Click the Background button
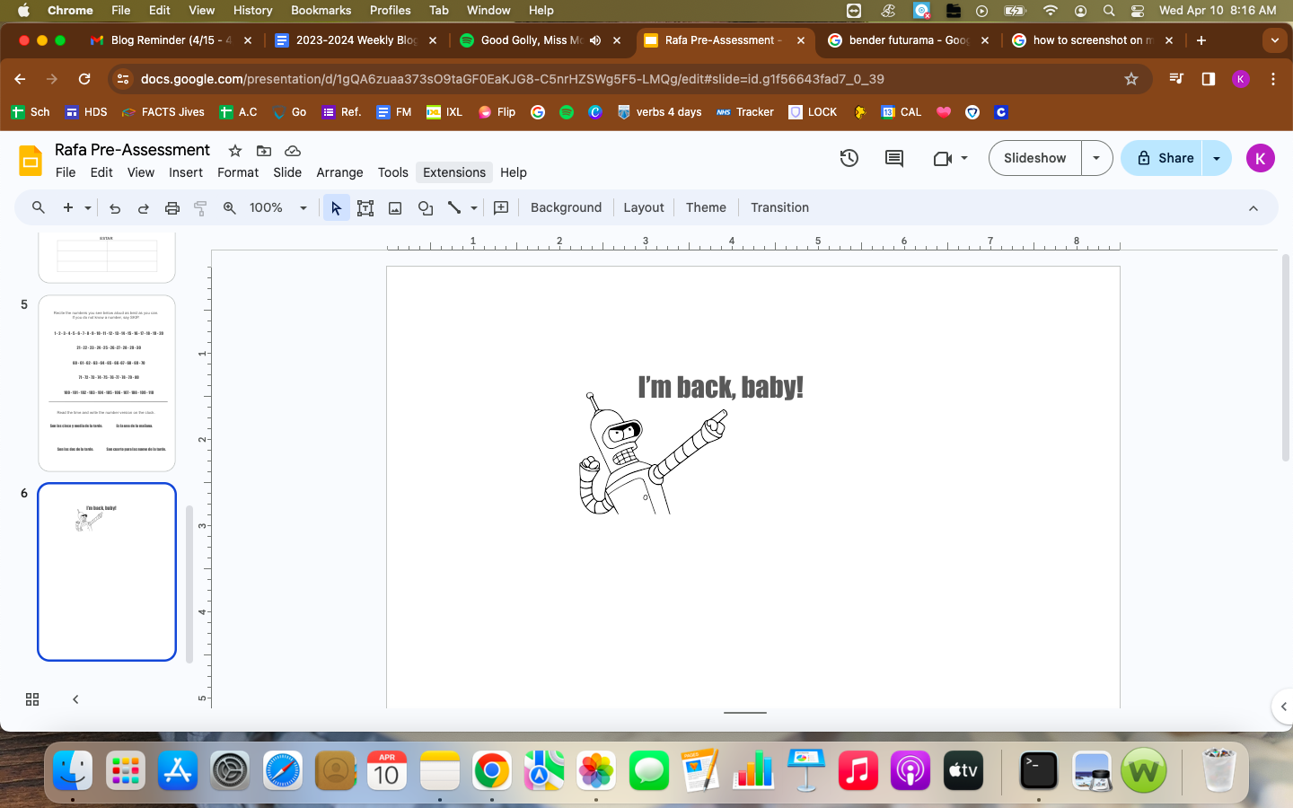Viewport: 1293px width, 808px height. (x=566, y=207)
